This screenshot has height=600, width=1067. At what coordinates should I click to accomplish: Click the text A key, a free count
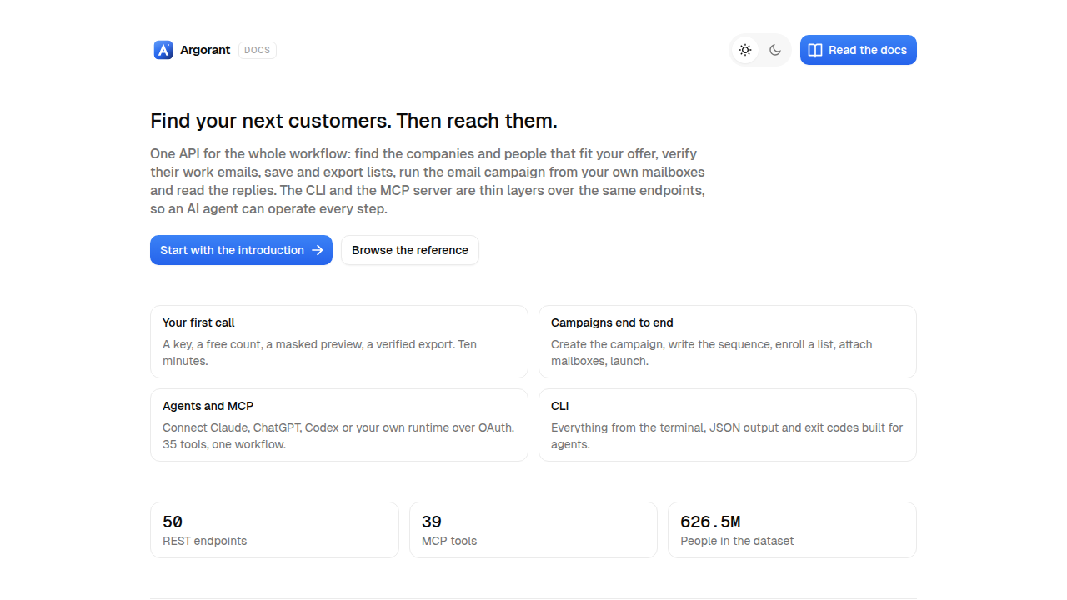[x=319, y=352]
